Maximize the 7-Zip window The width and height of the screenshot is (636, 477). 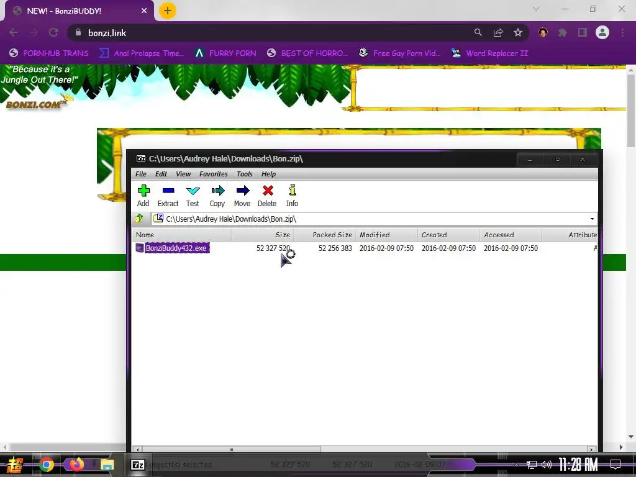557,160
